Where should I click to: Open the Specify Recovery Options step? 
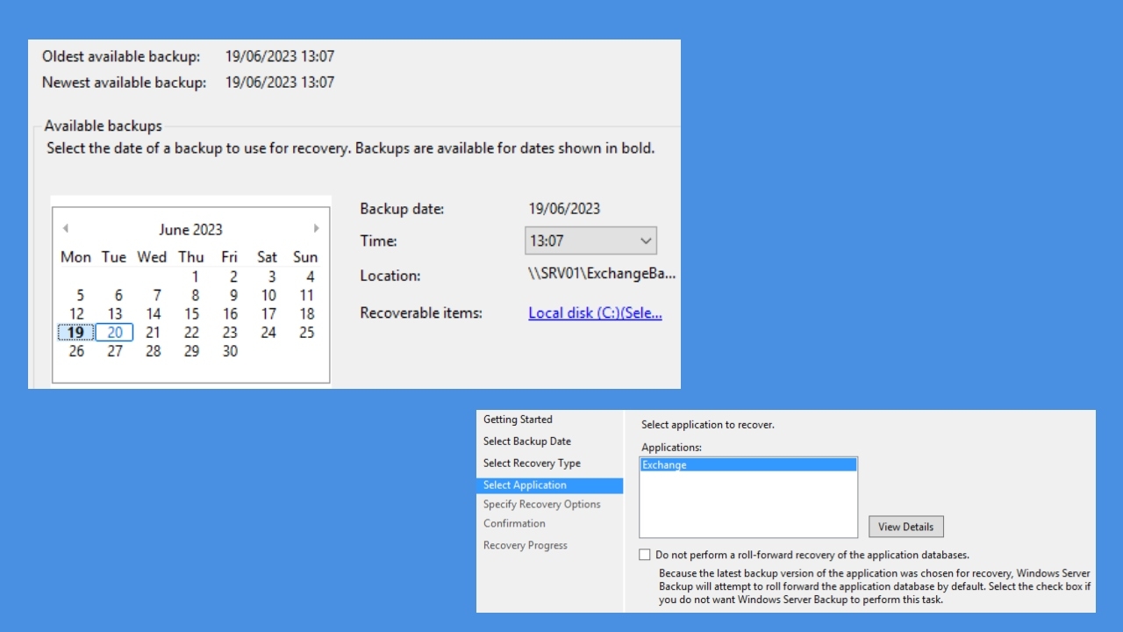(x=541, y=504)
